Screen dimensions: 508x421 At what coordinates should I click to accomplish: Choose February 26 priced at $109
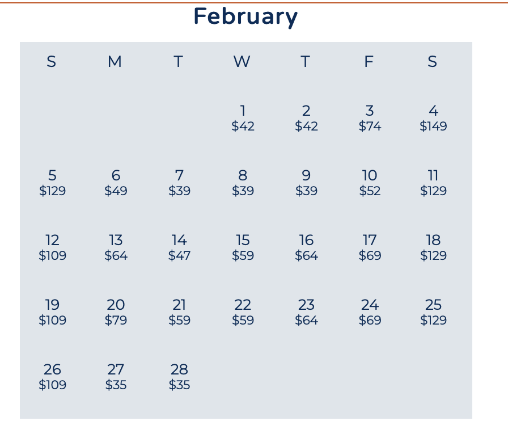point(52,377)
